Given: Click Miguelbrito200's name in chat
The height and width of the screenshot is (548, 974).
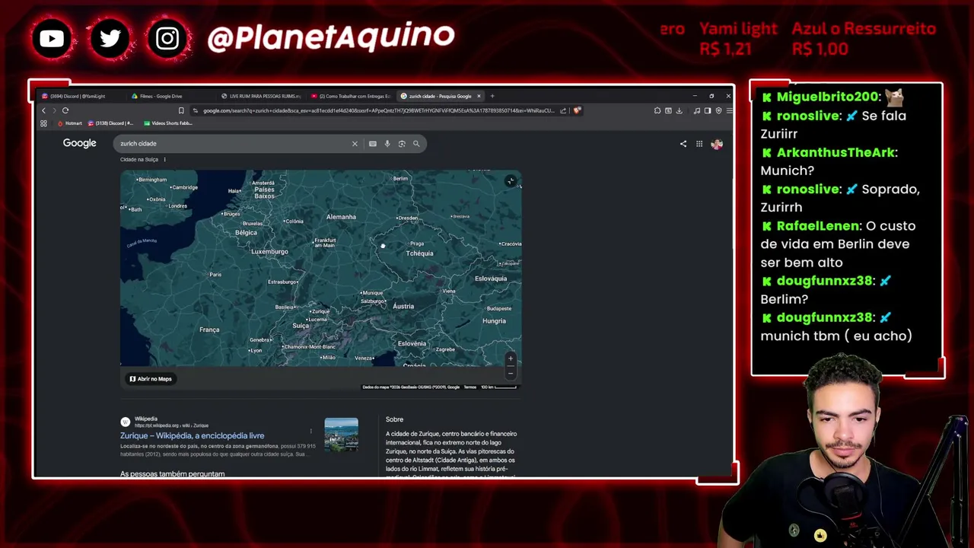Looking at the screenshot, I should coord(826,97).
